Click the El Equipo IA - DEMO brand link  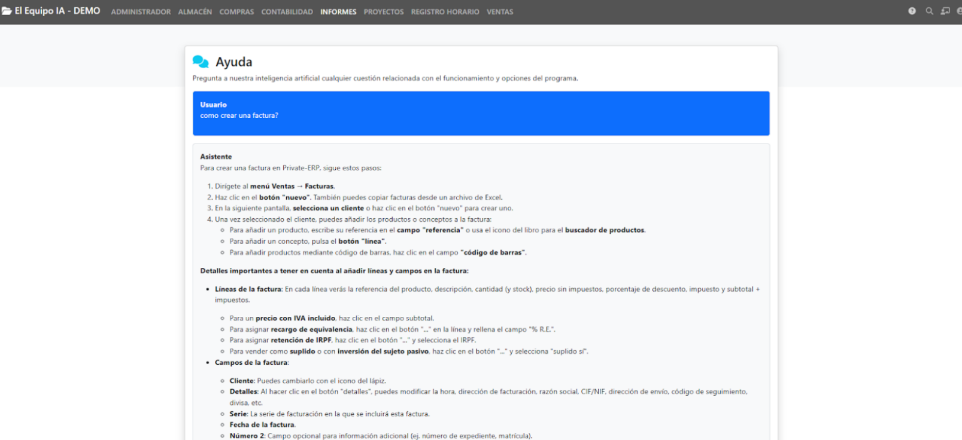(57, 11)
